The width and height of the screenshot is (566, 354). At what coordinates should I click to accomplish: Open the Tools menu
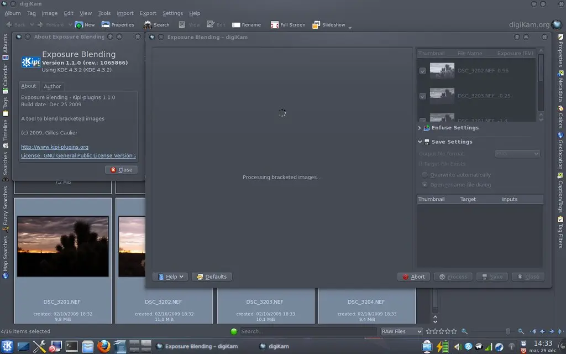(x=104, y=13)
